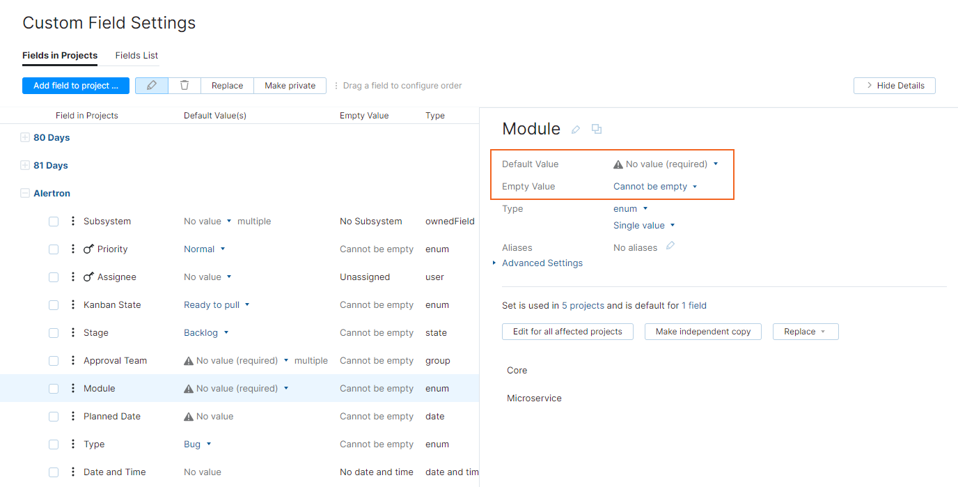Screen dimensions: 958x487
Task: Click the copy icon beside Module title
Action: coord(597,129)
